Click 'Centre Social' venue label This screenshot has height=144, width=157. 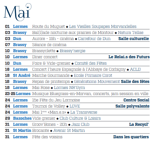136,100
